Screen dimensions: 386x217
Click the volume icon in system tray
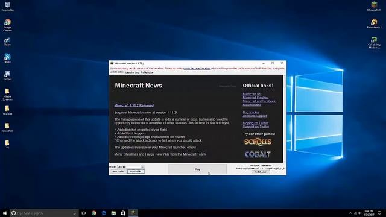pos(359,213)
